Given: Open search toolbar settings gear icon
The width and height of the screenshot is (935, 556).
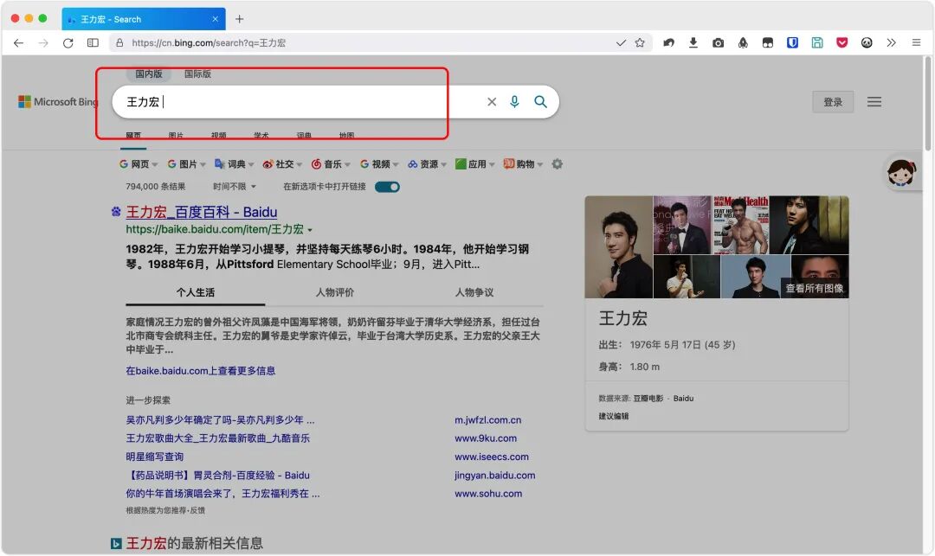Looking at the screenshot, I should [557, 163].
